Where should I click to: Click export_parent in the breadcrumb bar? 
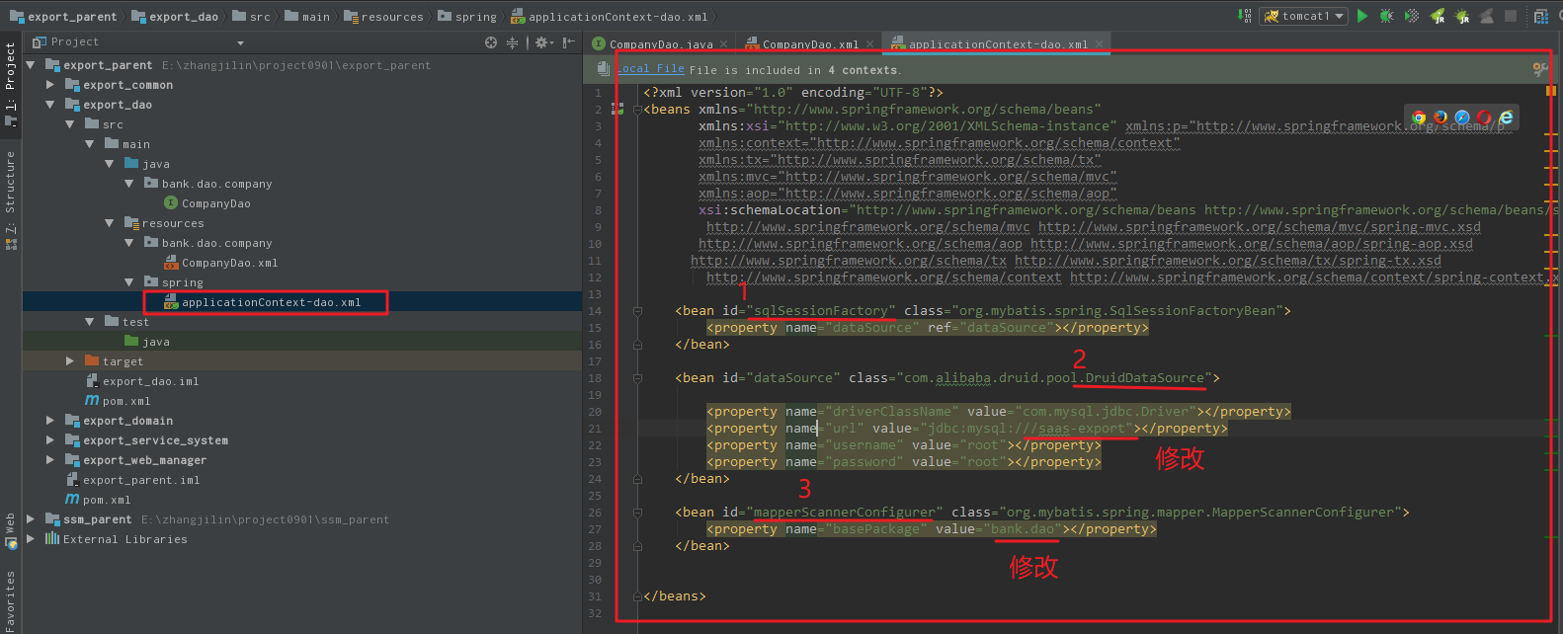64,17
